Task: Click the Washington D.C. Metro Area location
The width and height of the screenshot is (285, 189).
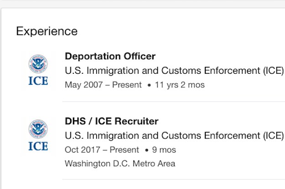Action: coord(120,163)
